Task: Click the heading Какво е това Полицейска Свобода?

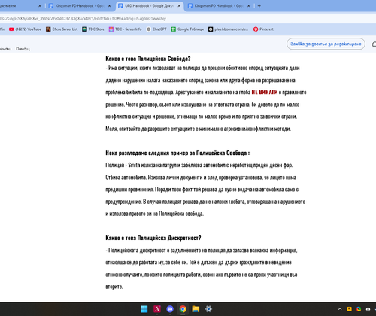Action: coord(148,59)
